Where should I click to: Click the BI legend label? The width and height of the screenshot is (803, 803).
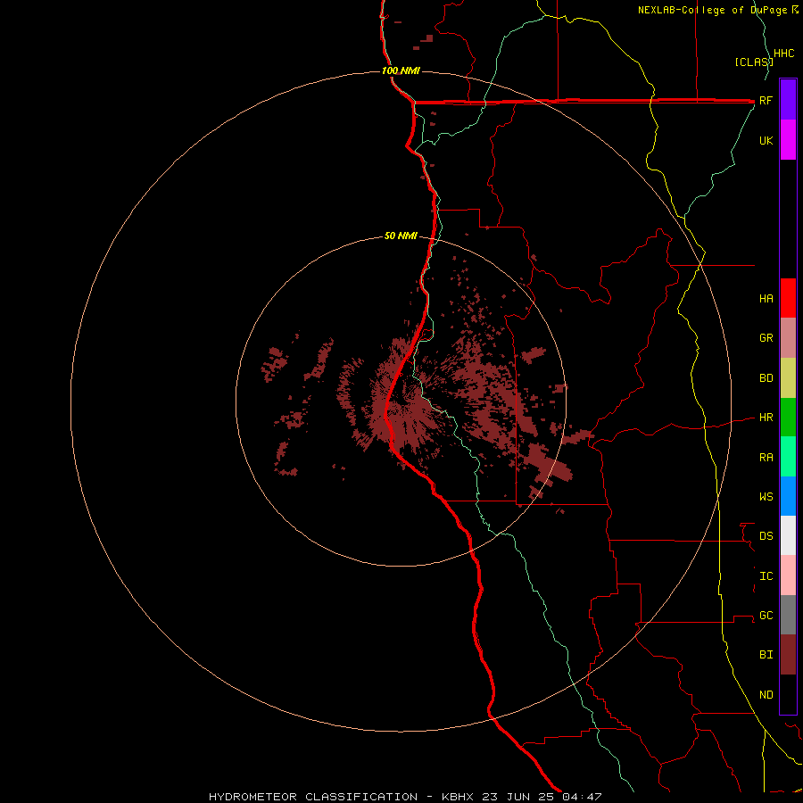click(766, 655)
